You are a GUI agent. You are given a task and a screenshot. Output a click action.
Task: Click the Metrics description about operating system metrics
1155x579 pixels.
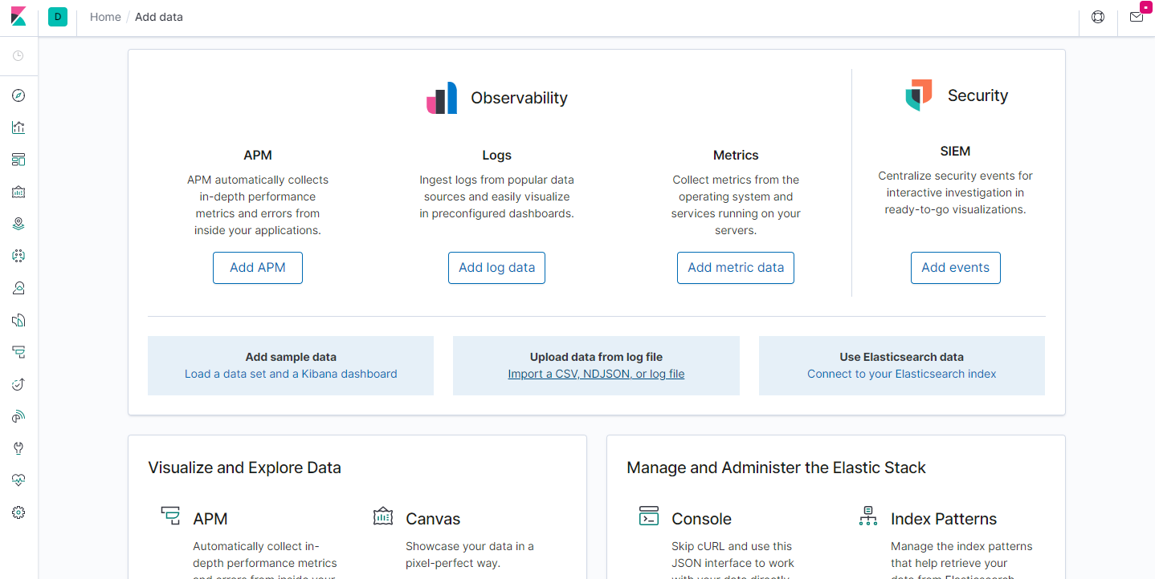[x=736, y=205]
